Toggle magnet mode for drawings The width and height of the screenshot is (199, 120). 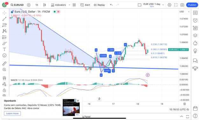pos(4,78)
